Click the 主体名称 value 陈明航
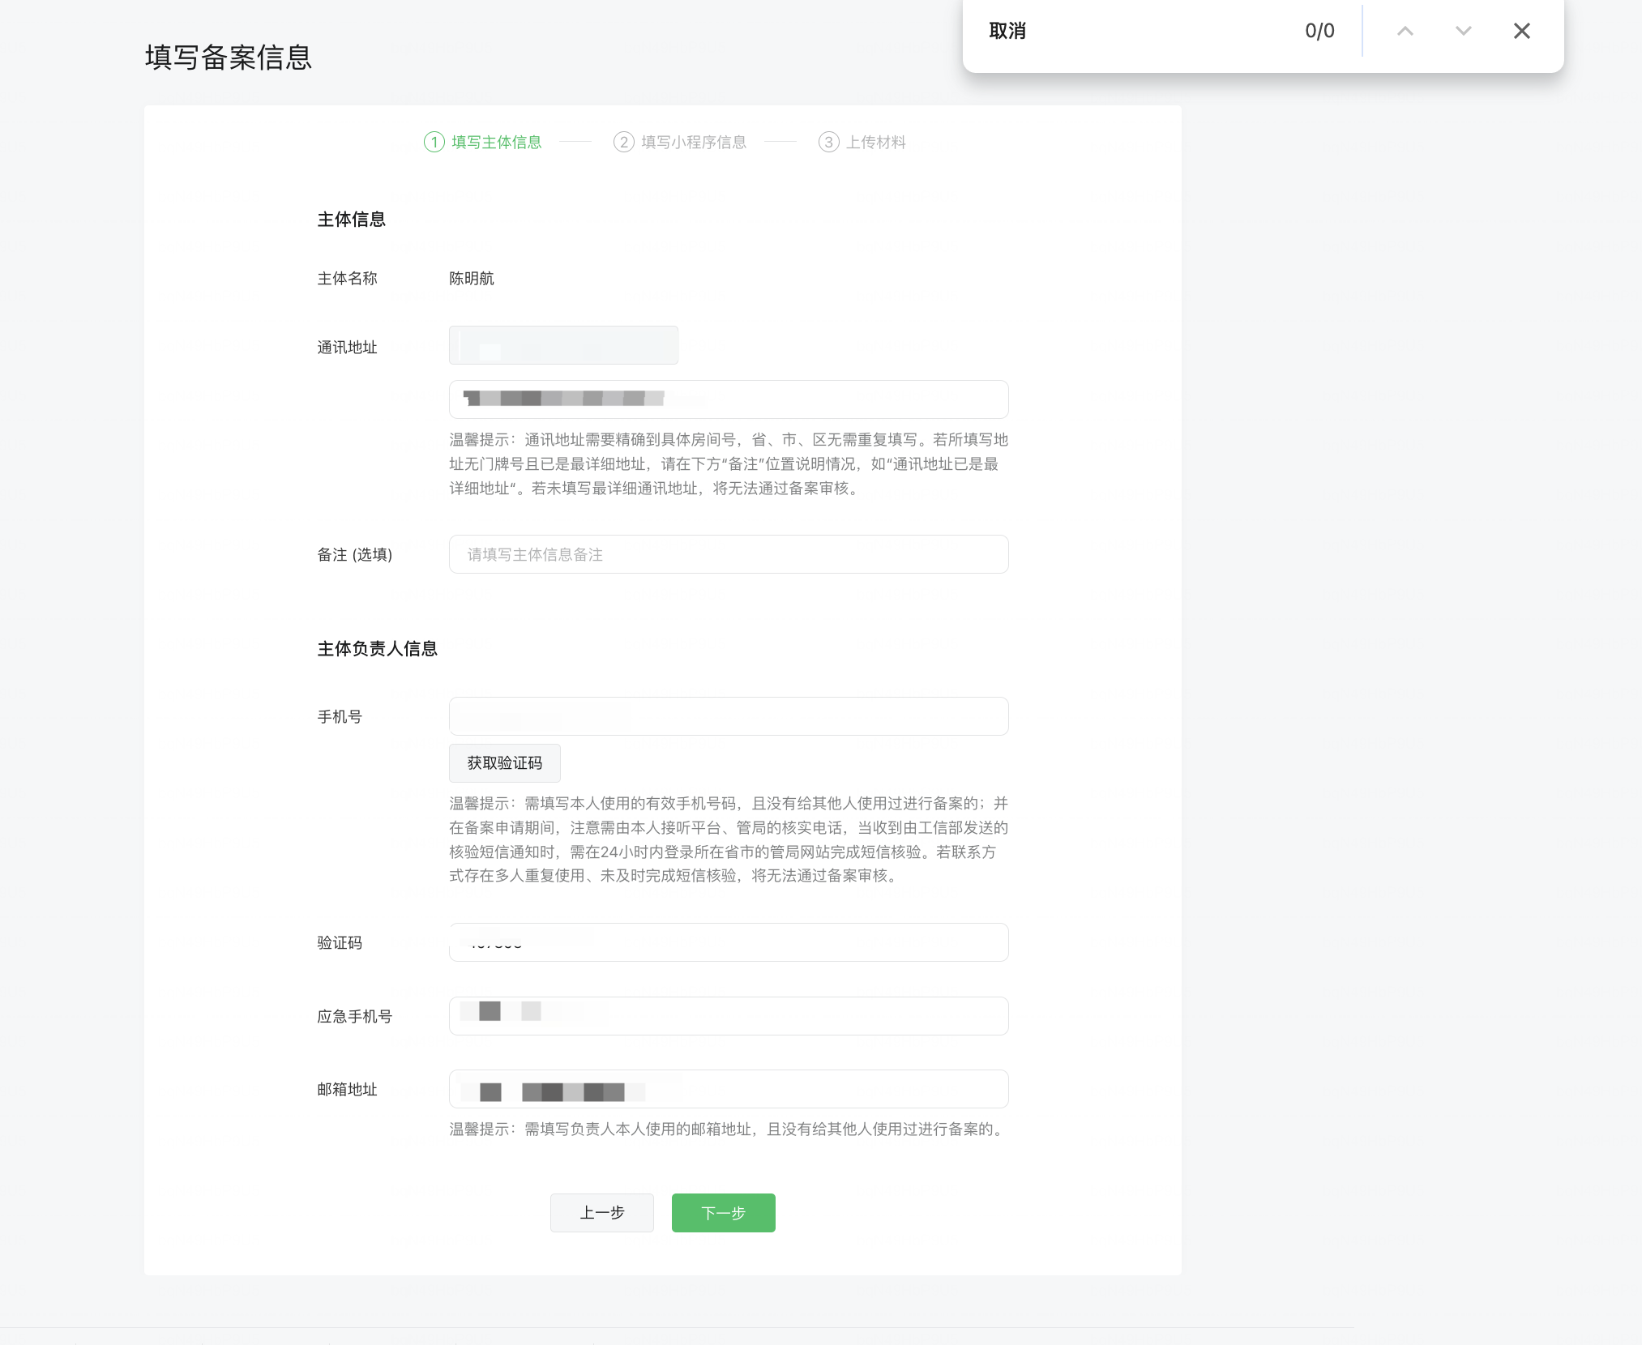 click(472, 278)
